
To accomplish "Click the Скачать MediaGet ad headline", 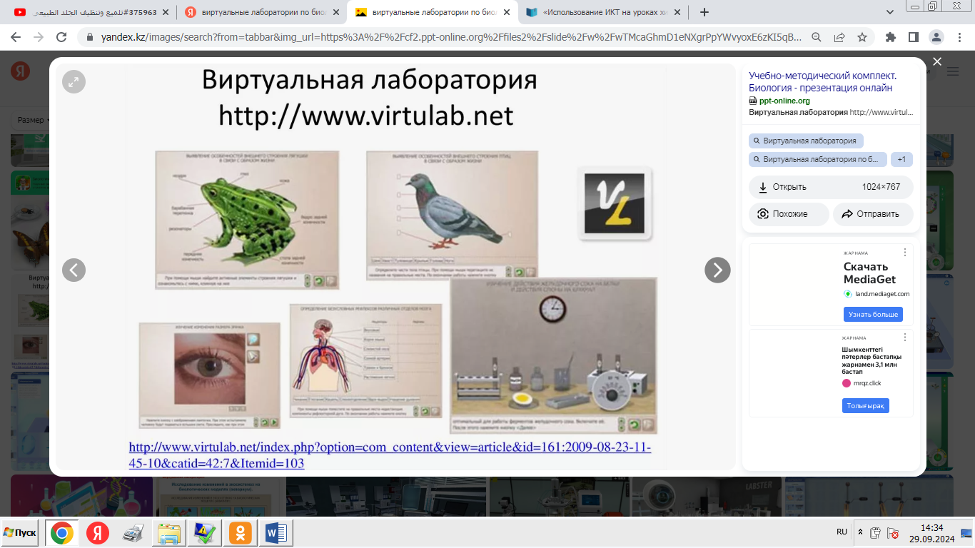I will pyautogui.click(x=869, y=273).
